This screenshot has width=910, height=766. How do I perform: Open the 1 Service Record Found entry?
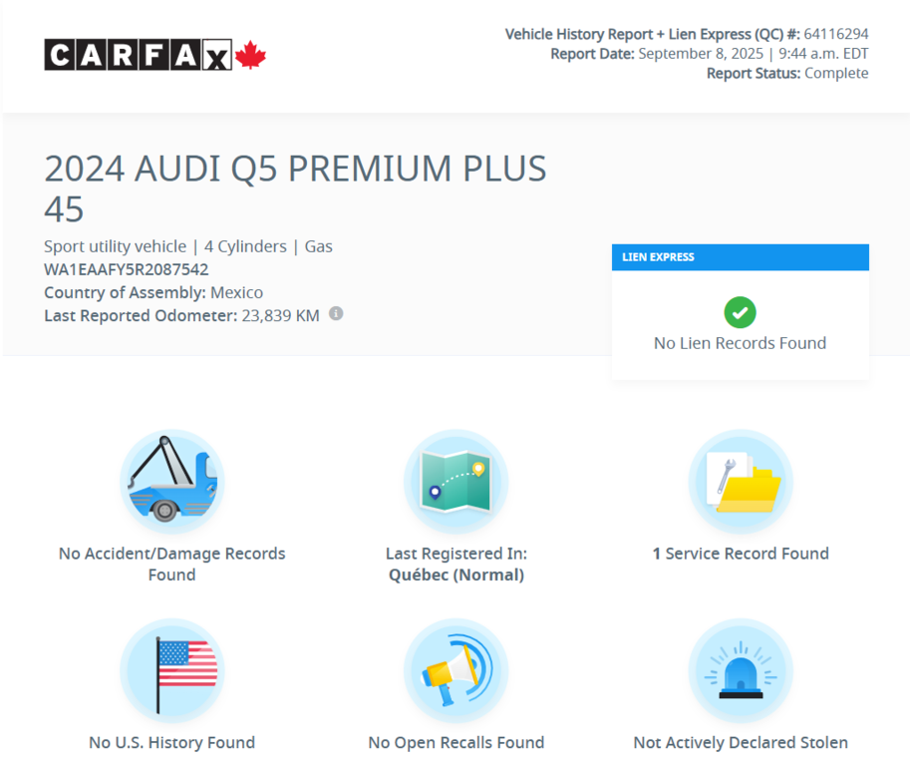click(740, 553)
